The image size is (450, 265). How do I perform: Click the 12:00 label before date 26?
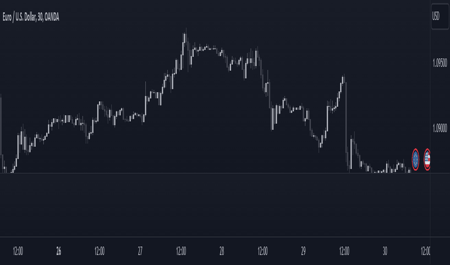pyautogui.click(x=18, y=251)
